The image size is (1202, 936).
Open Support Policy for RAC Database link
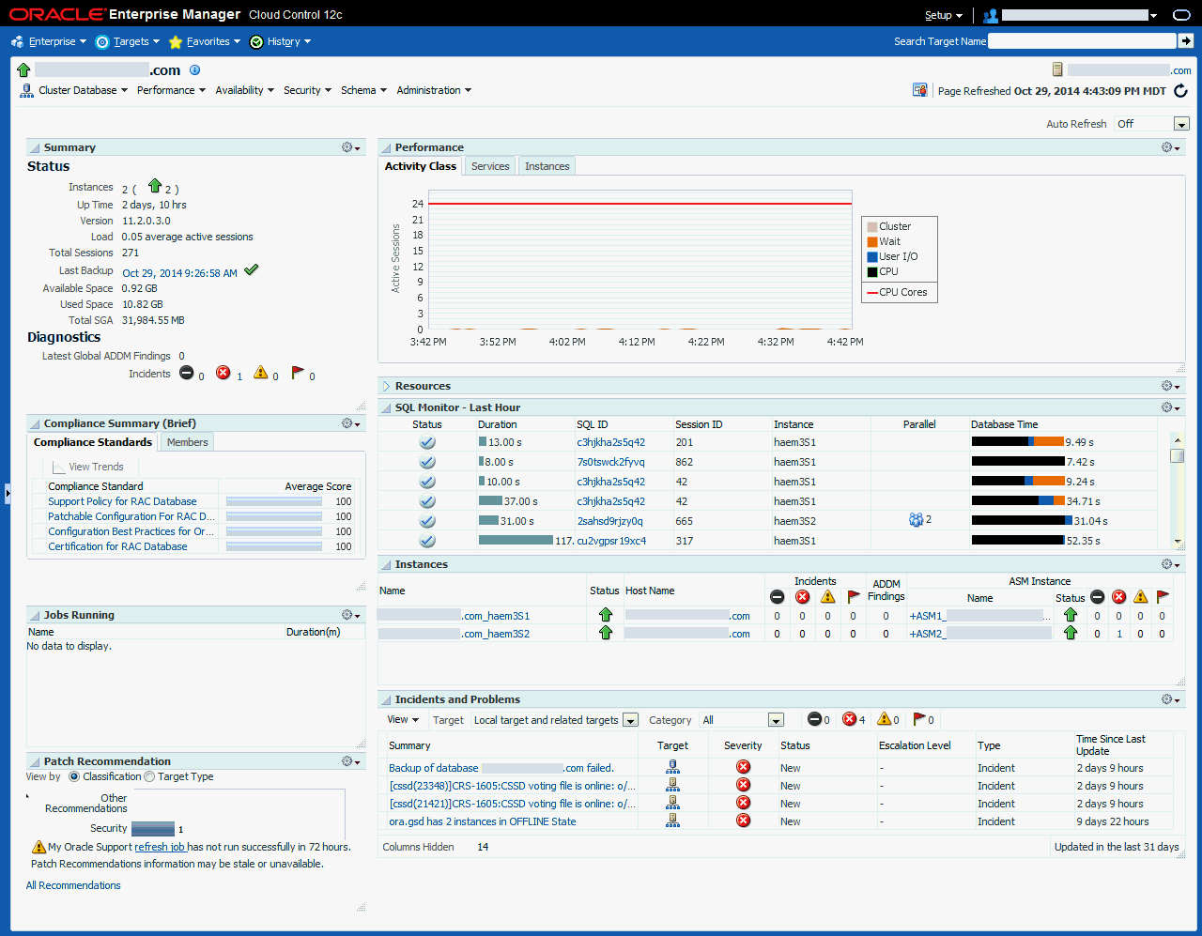[123, 501]
